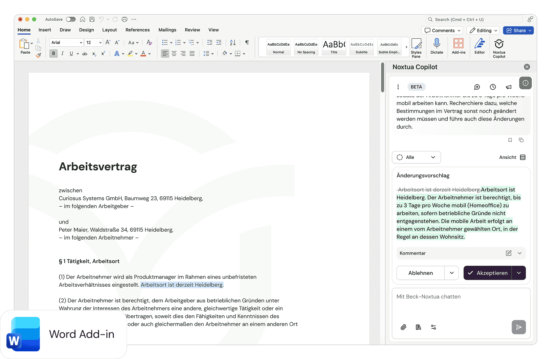
Task: Switch to the Draw tab
Action: click(65, 30)
